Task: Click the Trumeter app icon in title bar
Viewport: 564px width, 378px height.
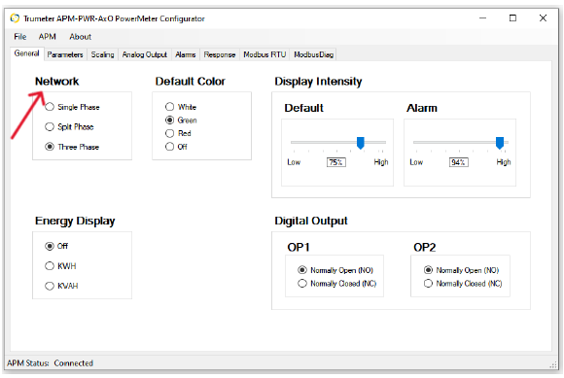Action: (15, 17)
